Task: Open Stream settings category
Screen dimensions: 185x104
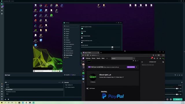Action: pyautogui.click(x=67, y=31)
